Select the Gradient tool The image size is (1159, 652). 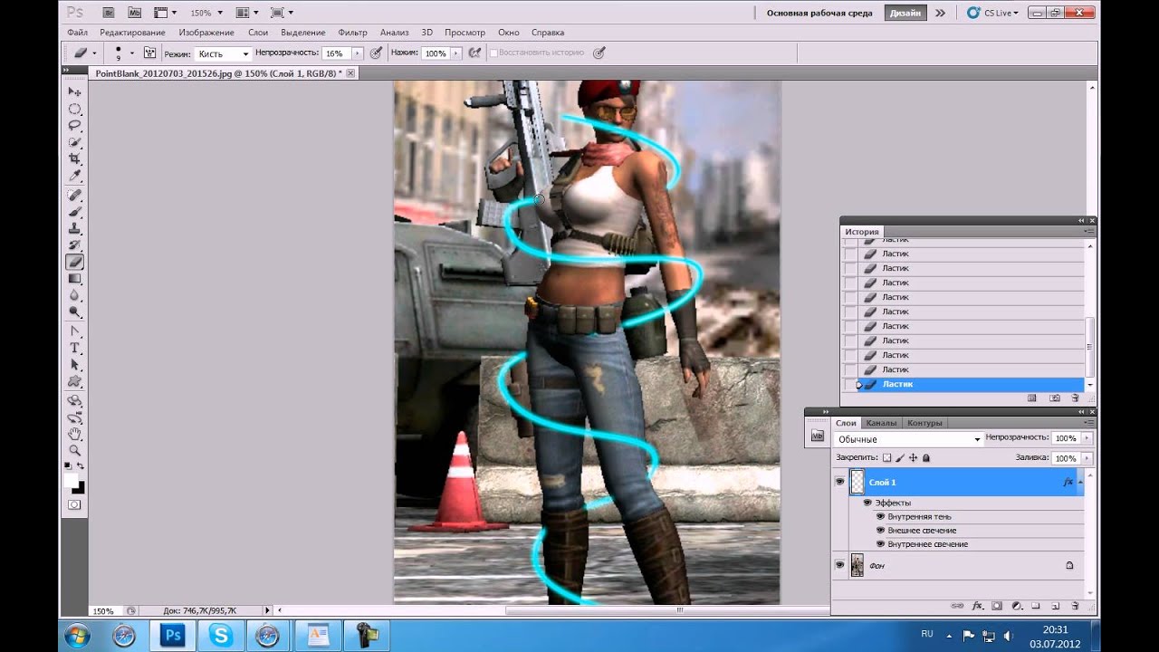coord(75,279)
